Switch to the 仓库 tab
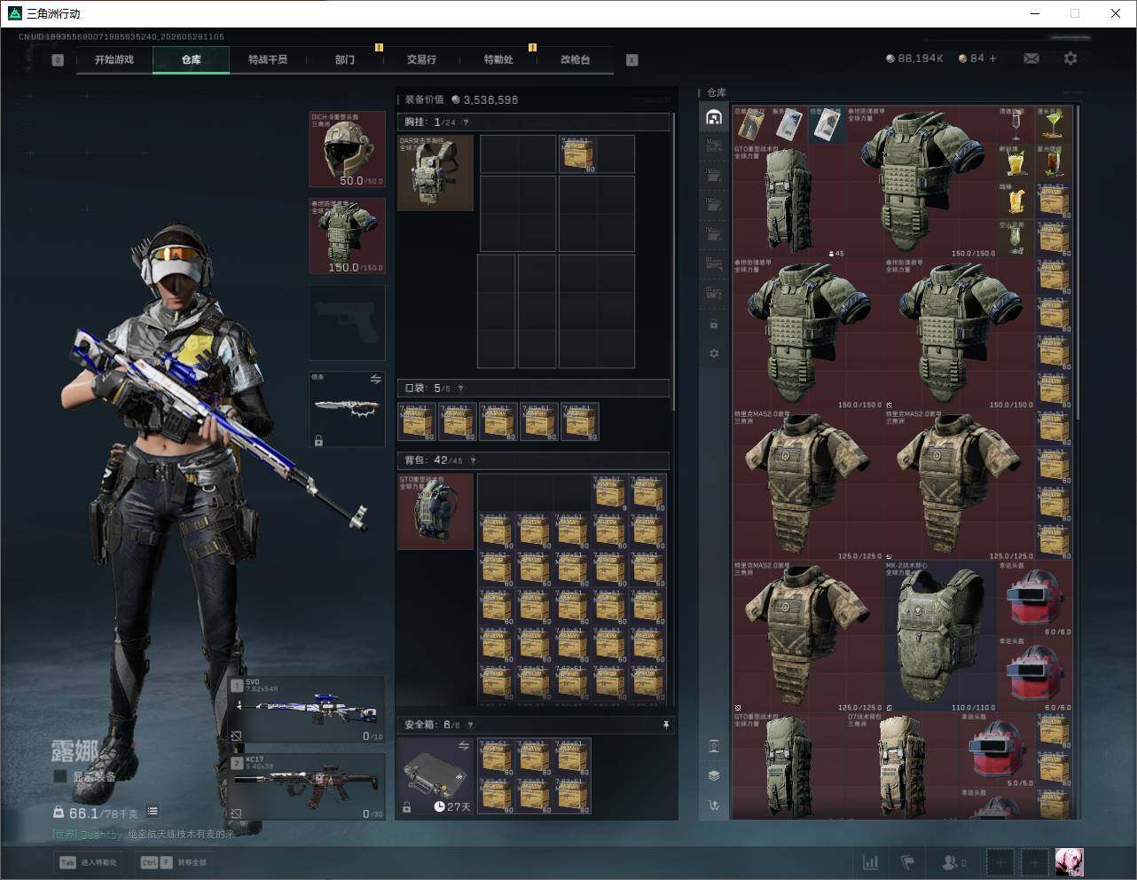Image resolution: width=1137 pixels, height=880 pixels. coord(192,60)
